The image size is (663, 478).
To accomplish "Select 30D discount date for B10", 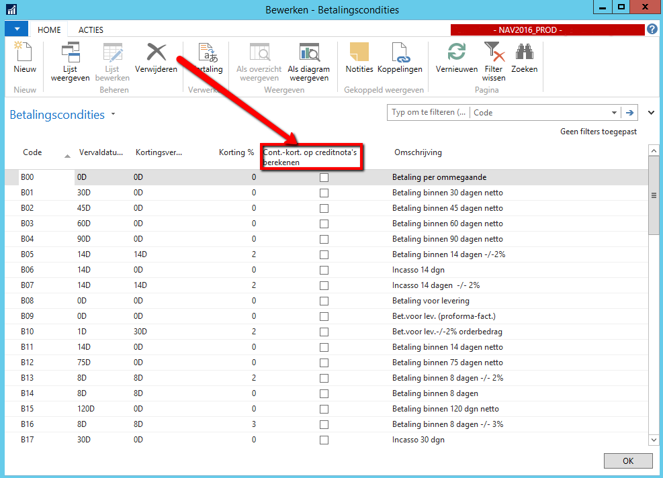I will pos(140,332).
